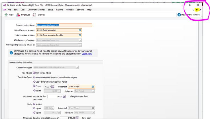Select Minimum Required Rate calculation basis
The width and height of the screenshot is (210, 119).
34,77
